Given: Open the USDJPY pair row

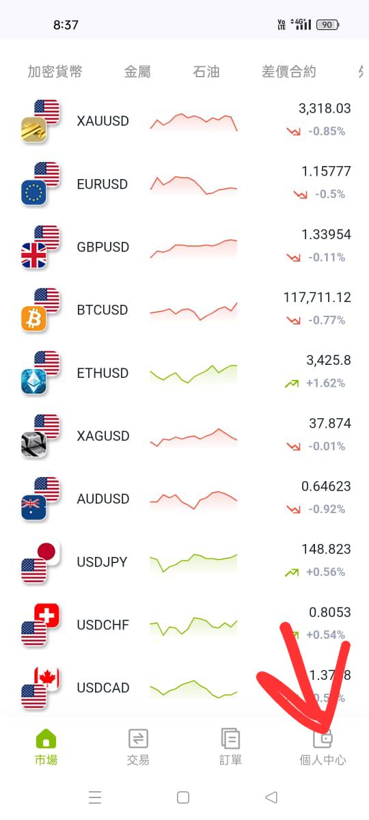Looking at the screenshot, I should click(184, 562).
